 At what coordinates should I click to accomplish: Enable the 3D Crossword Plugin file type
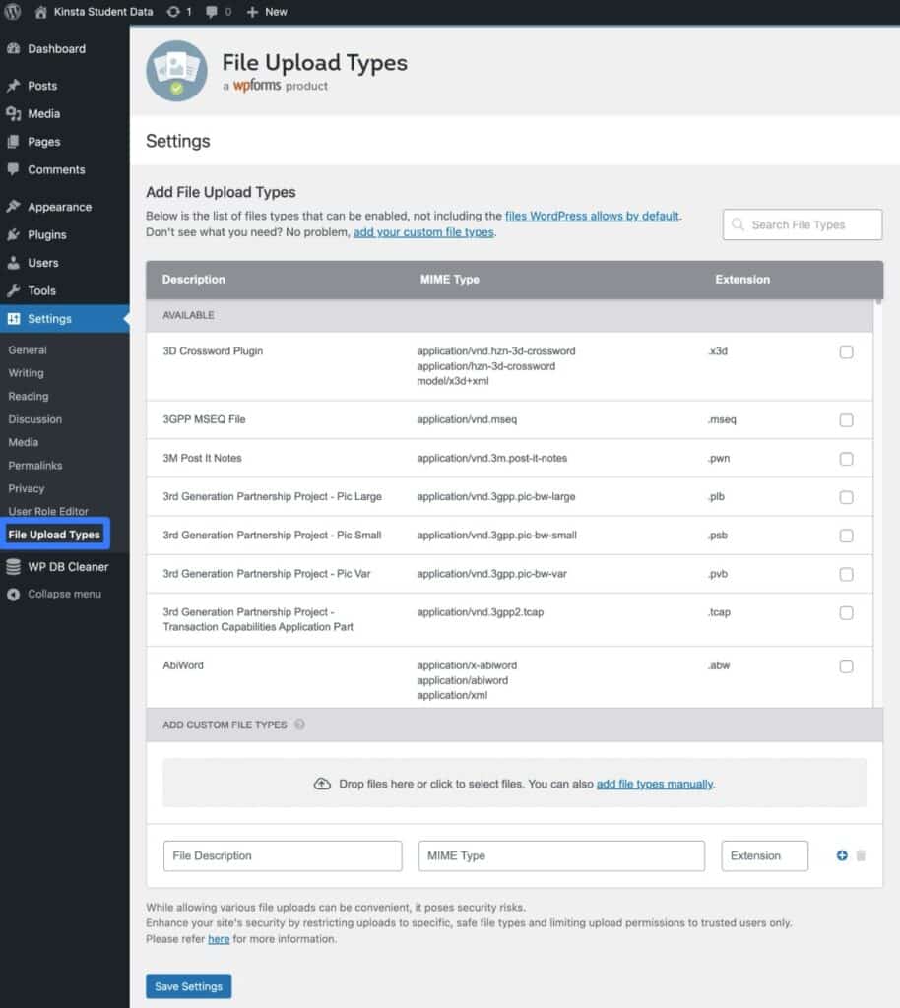tap(846, 351)
